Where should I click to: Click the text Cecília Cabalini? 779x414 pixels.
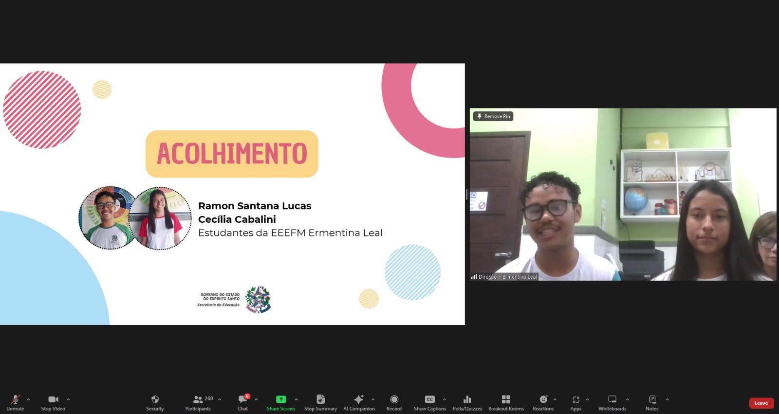pos(237,219)
